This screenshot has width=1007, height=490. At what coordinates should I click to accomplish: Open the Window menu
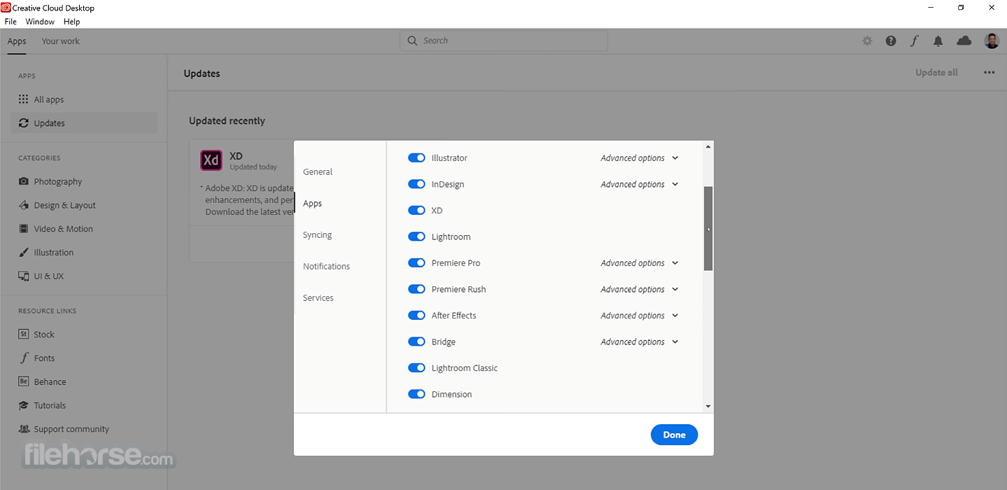pyautogui.click(x=40, y=22)
